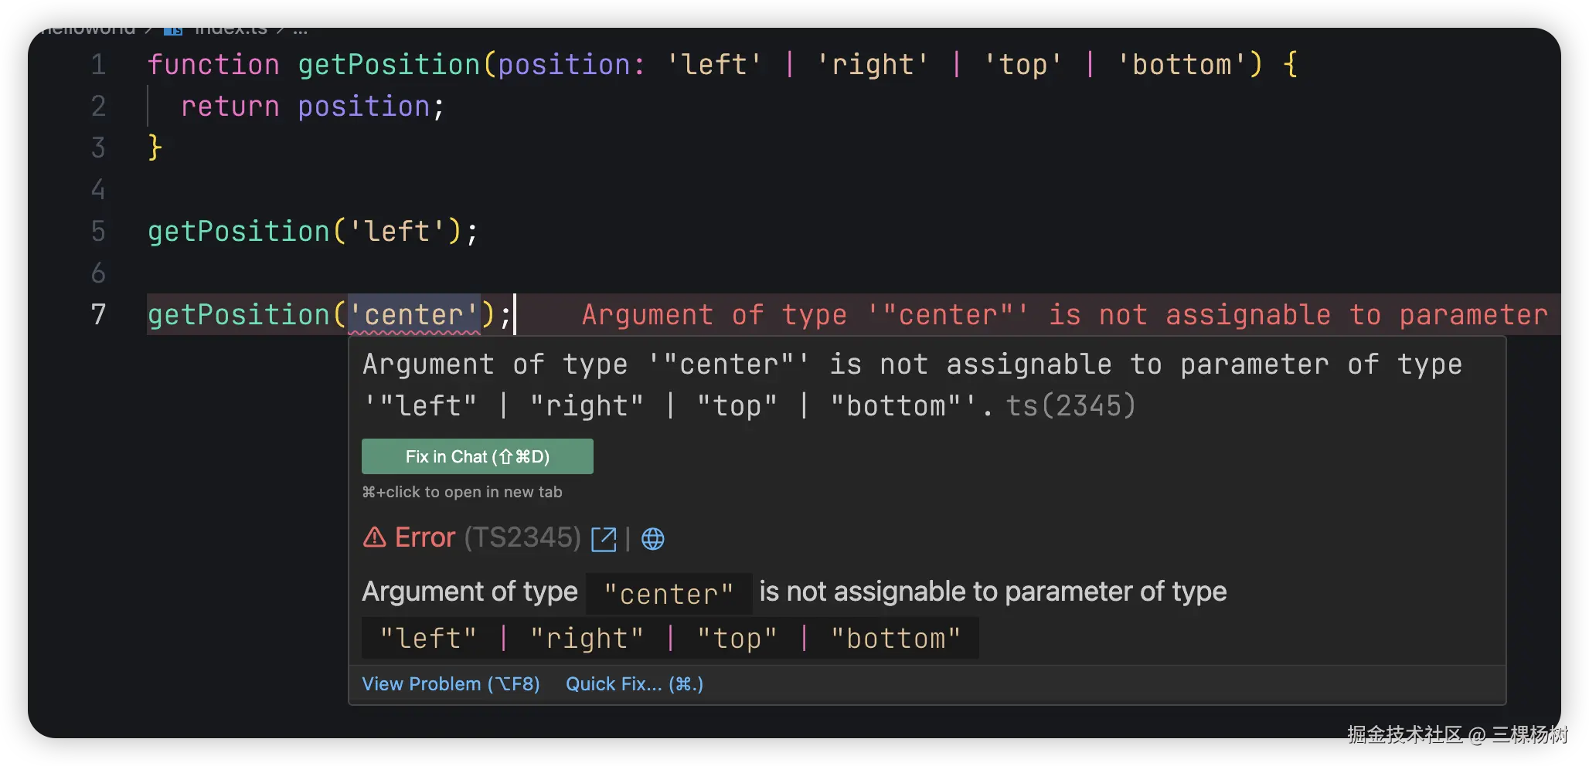
Task: Click line number 1 in the gutter
Action: pos(98,65)
